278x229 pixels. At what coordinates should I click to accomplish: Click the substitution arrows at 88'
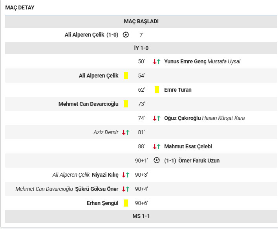pyautogui.click(x=157, y=146)
